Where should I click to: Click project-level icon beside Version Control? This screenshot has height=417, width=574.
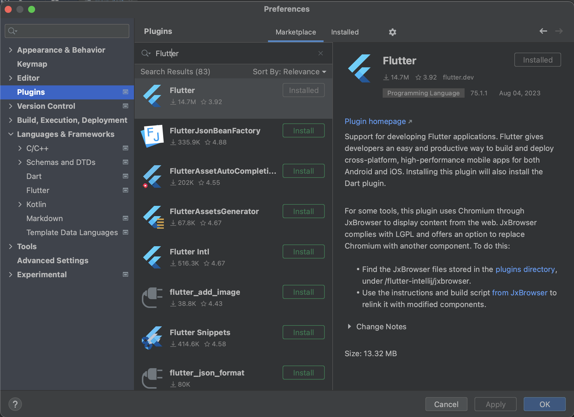pos(126,106)
